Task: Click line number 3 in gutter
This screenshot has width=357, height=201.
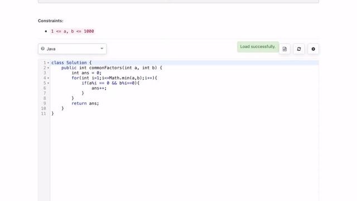Action: (45, 73)
